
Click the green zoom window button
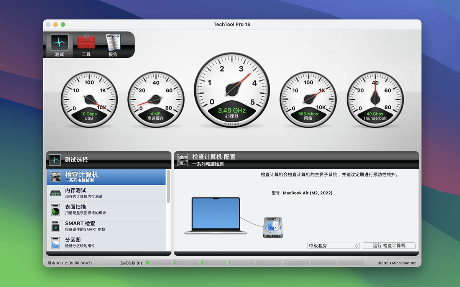[x=63, y=24]
